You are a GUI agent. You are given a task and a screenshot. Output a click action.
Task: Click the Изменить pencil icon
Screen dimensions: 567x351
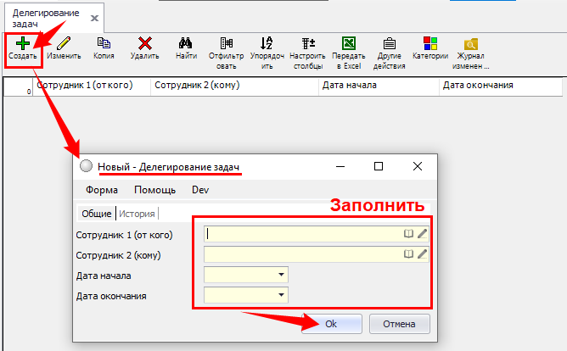pyautogui.click(x=64, y=42)
